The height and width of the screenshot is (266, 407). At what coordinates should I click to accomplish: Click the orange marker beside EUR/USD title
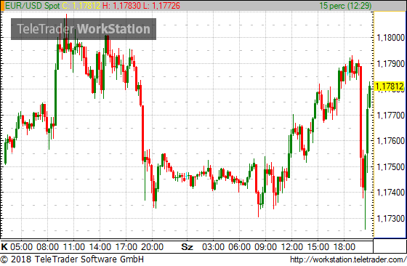click(x=2, y=6)
